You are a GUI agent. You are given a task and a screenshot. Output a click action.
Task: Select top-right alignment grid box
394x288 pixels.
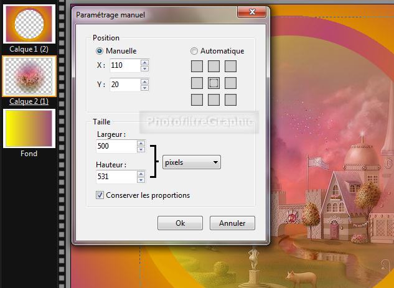click(x=230, y=66)
